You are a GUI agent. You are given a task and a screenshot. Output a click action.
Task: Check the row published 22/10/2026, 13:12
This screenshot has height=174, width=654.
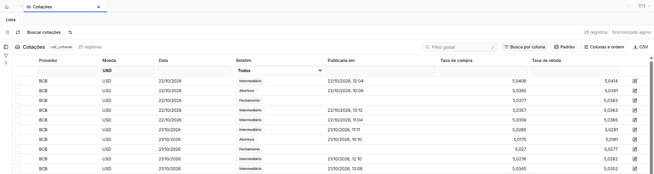click(18, 110)
